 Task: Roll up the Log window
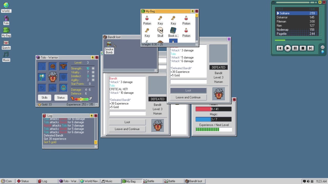(91, 116)
